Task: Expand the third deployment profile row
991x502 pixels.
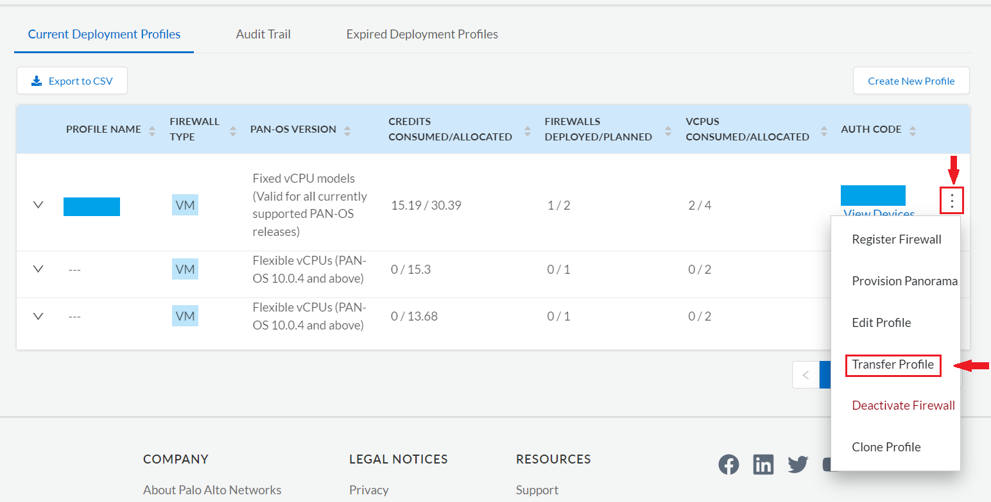Action: (x=38, y=316)
